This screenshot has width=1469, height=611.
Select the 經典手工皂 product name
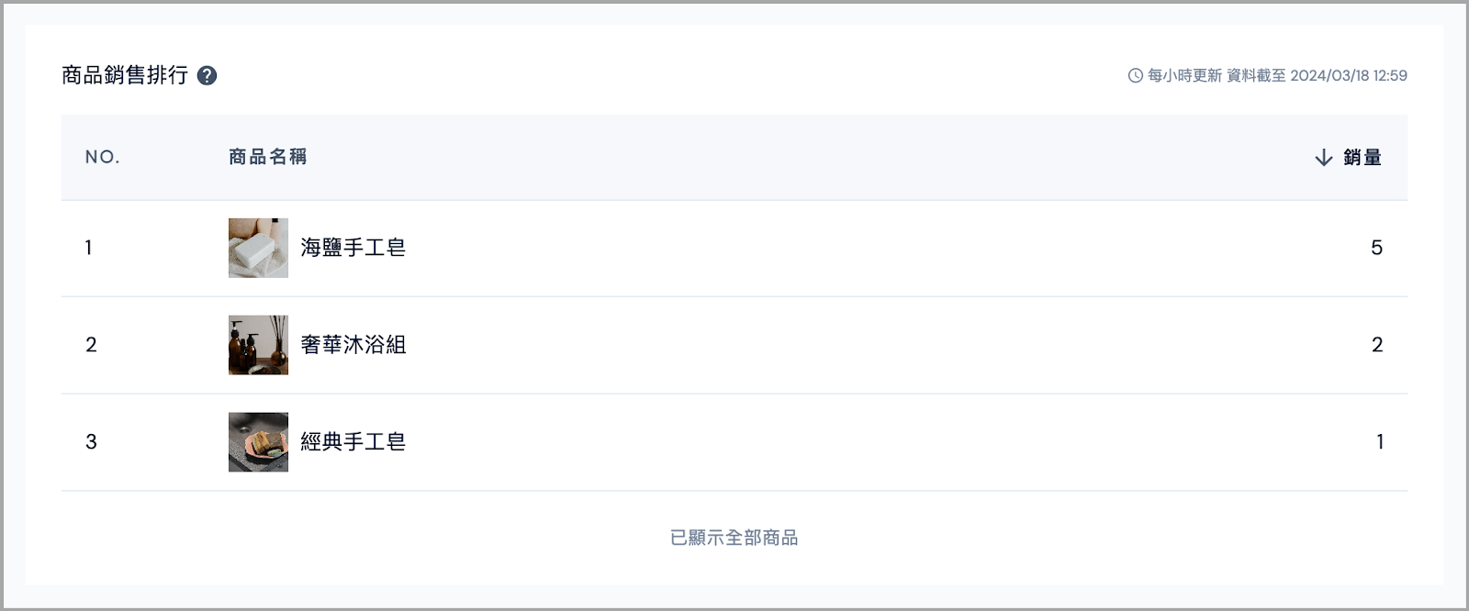tap(353, 442)
